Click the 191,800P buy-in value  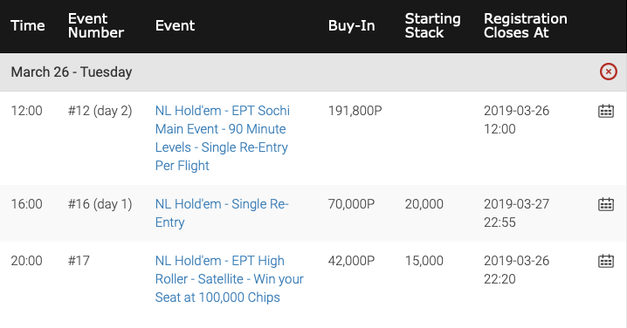point(355,111)
